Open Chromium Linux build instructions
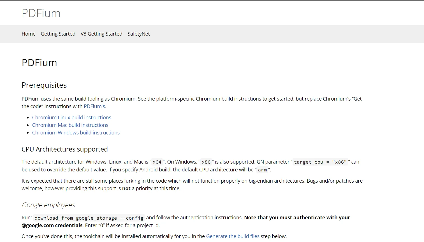This screenshot has height=242, width=424. [72, 118]
